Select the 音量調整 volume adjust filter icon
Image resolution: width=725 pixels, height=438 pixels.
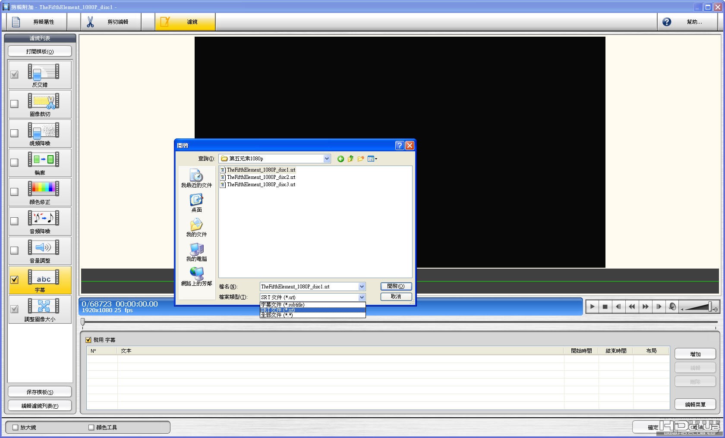[44, 247]
